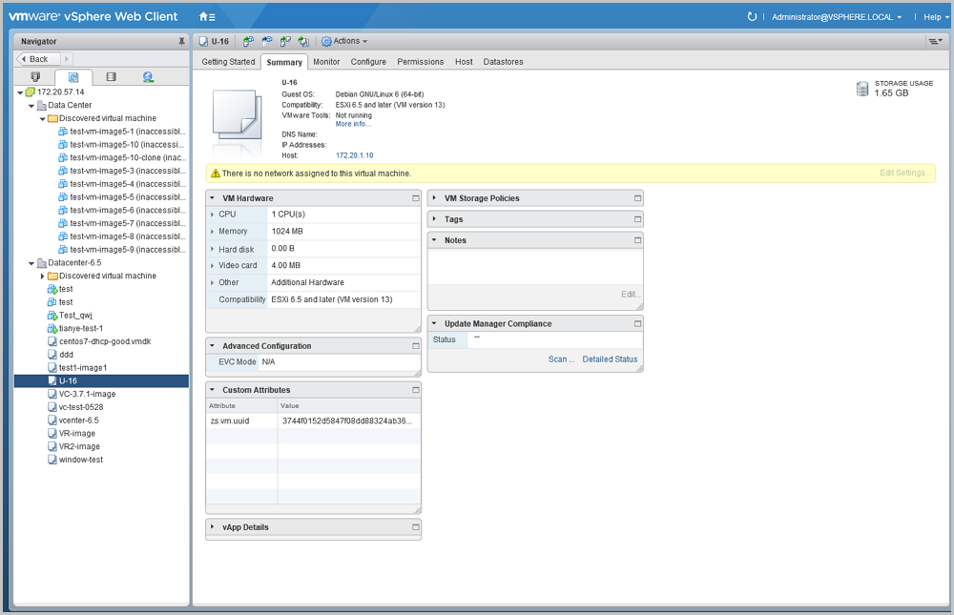Switch to the Monitor tab
This screenshot has height=615, width=954.
pyautogui.click(x=326, y=62)
